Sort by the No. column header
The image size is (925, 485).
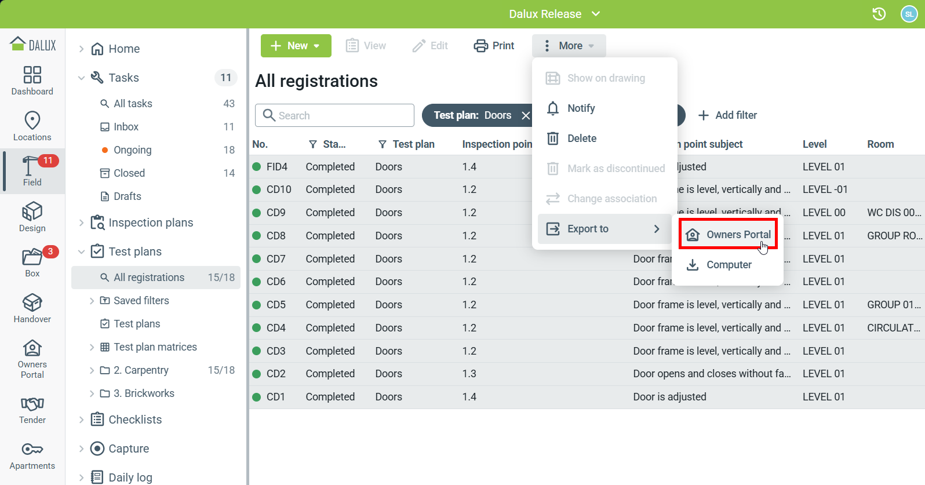tap(260, 144)
